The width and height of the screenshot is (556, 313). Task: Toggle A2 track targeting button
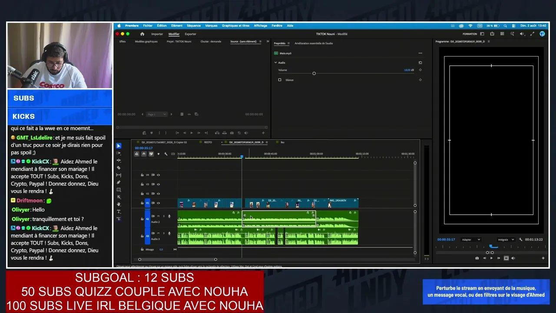coord(147,219)
